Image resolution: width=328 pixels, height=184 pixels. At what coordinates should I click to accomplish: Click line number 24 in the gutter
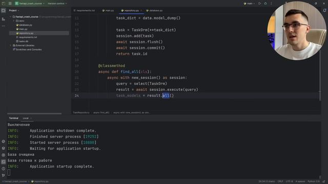click(77, 96)
